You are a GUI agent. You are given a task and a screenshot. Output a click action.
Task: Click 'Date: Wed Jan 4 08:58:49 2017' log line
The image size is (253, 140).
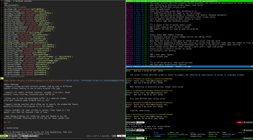point(144,83)
